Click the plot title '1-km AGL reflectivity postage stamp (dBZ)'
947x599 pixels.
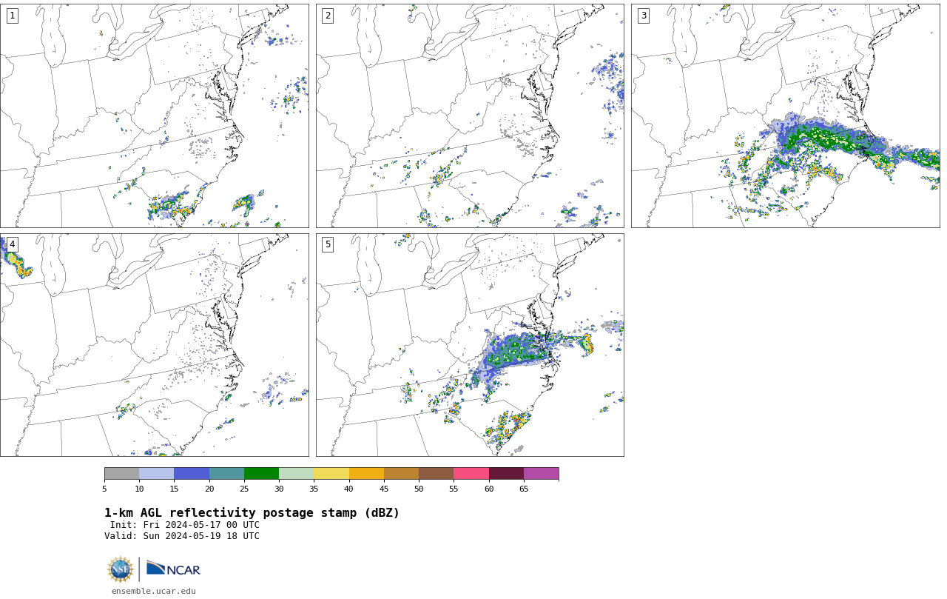[252, 513]
